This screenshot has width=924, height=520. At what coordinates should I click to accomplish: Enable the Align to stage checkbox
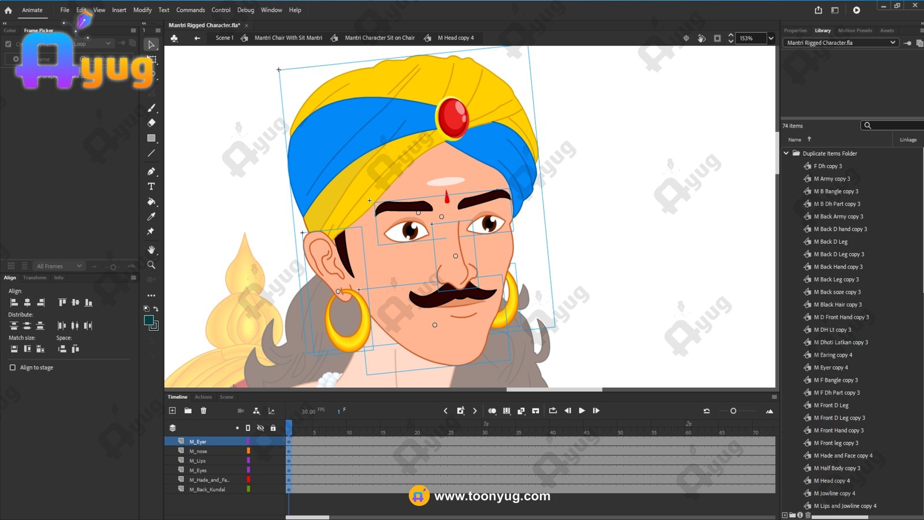pyautogui.click(x=13, y=367)
